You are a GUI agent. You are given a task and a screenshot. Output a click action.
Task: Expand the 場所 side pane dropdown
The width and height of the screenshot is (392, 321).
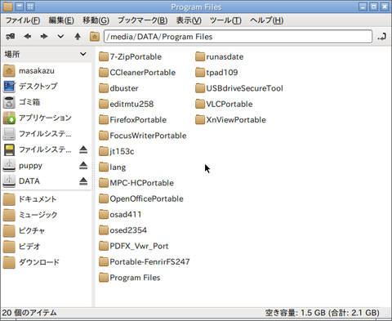point(83,54)
